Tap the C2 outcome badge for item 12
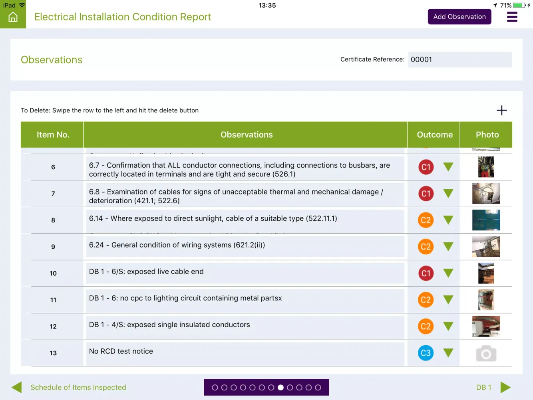 pos(426,326)
